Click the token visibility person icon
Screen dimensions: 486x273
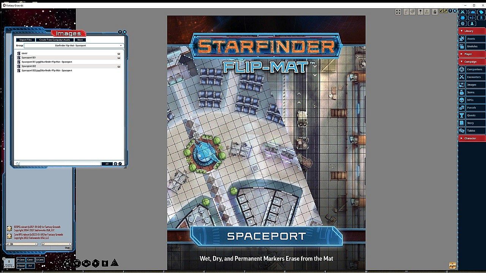click(x=426, y=12)
